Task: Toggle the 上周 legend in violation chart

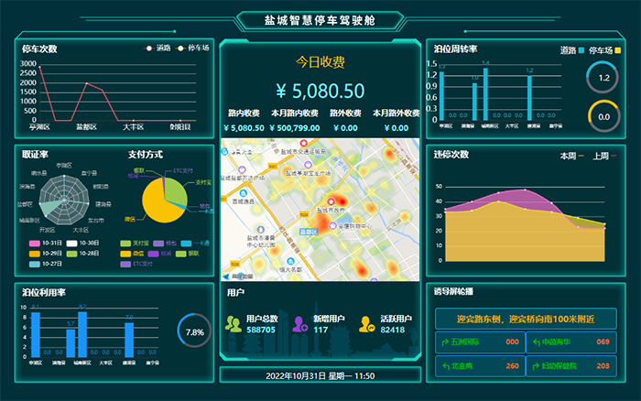Action: pos(604,156)
